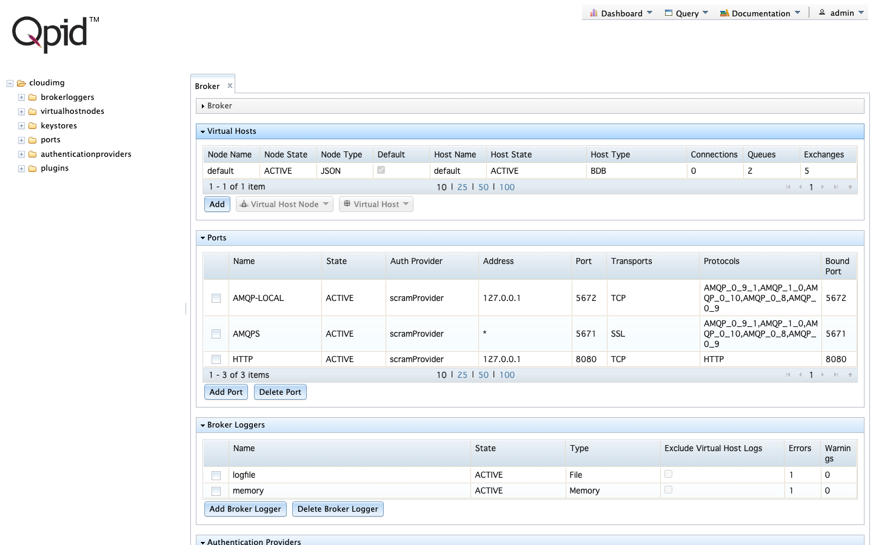Select the AMQPS port checkbox

pyautogui.click(x=216, y=334)
